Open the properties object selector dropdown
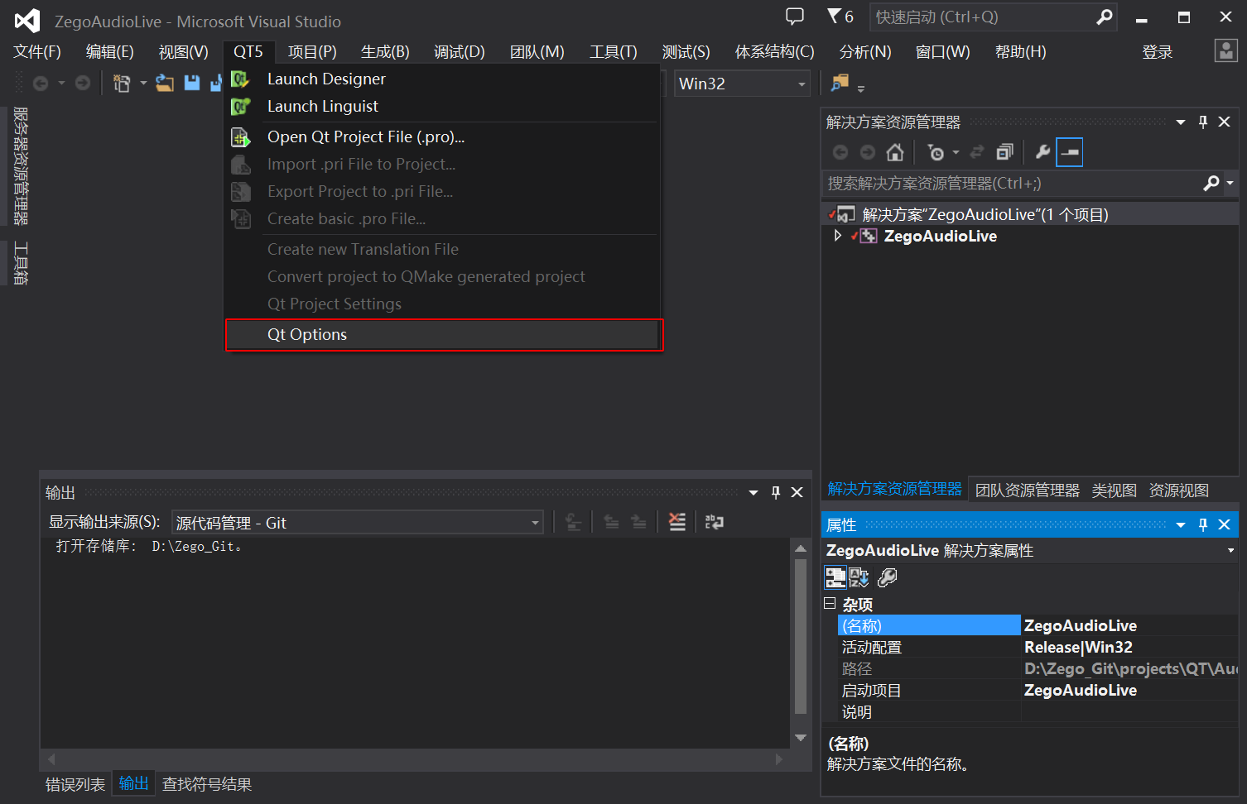 point(1230,551)
